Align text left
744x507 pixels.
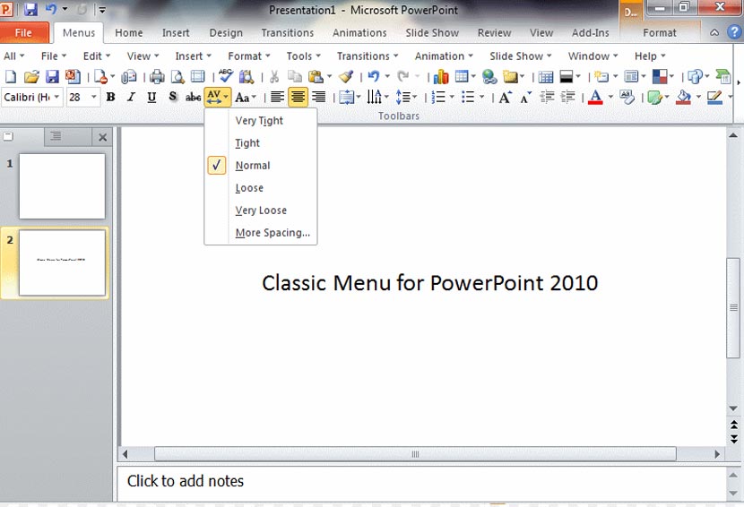tap(277, 98)
